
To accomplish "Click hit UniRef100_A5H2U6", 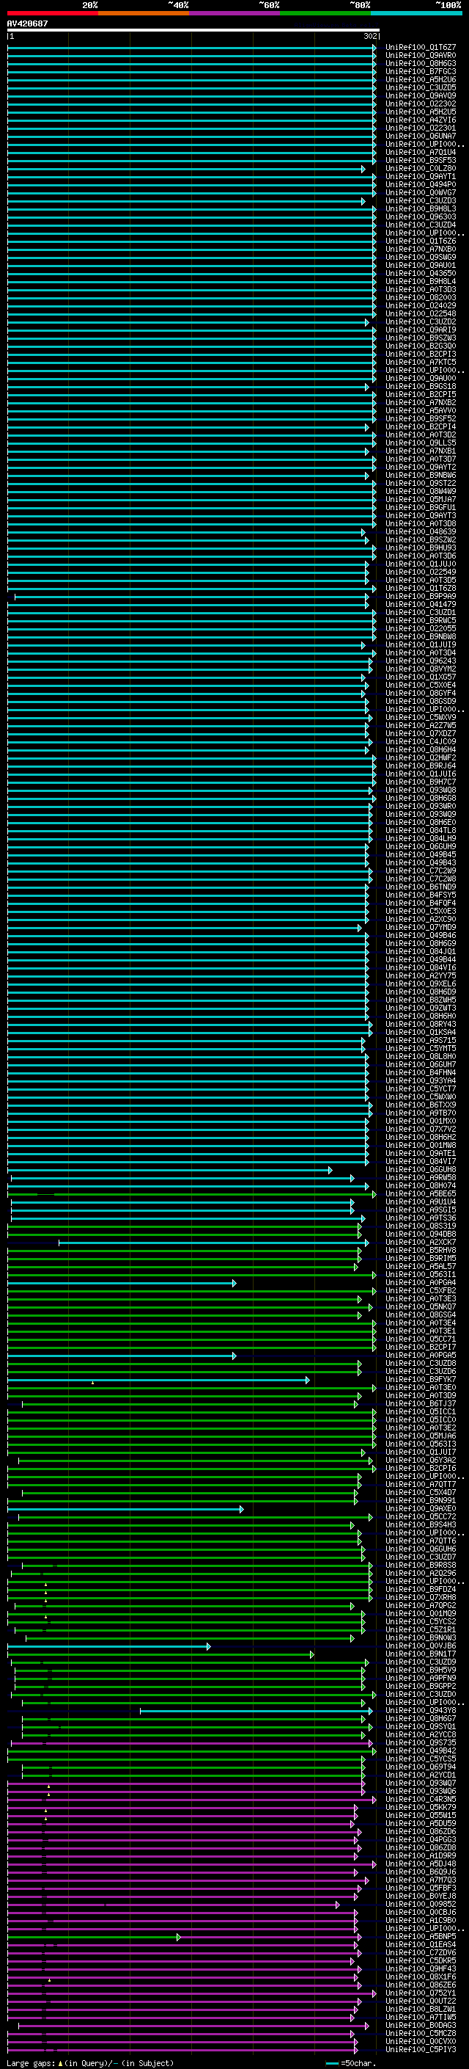I will pyautogui.click(x=421, y=79).
